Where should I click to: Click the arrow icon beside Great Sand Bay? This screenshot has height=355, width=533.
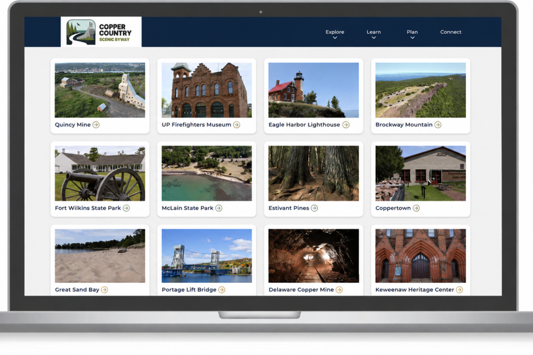click(104, 289)
